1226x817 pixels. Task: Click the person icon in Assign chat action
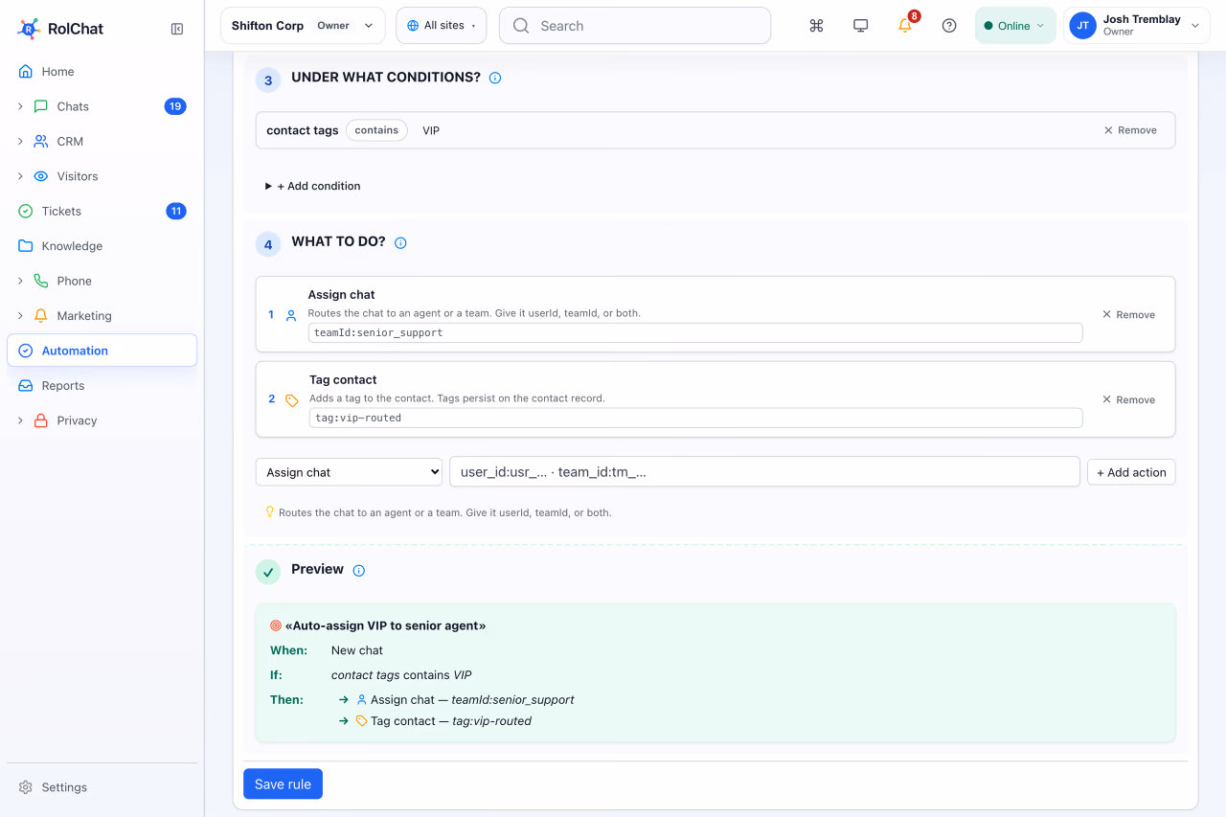(291, 315)
